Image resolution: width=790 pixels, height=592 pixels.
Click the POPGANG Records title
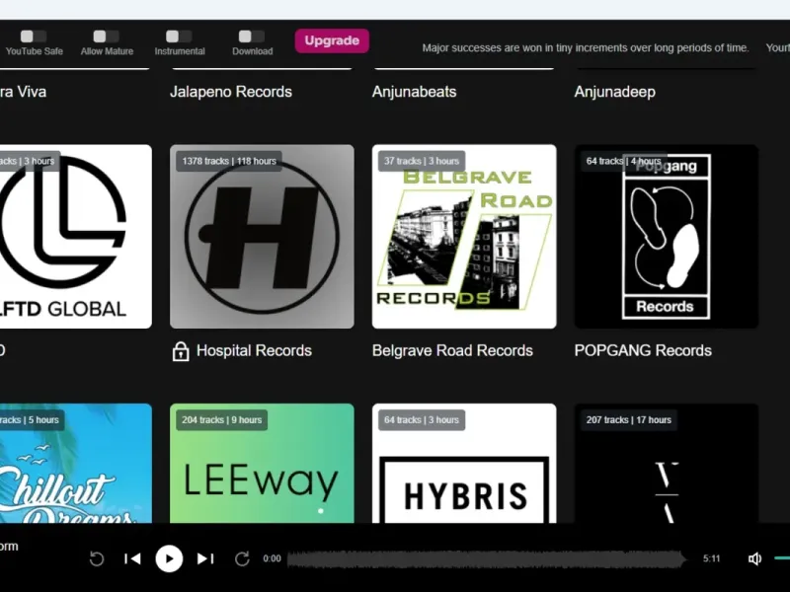(x=643, y=350)
